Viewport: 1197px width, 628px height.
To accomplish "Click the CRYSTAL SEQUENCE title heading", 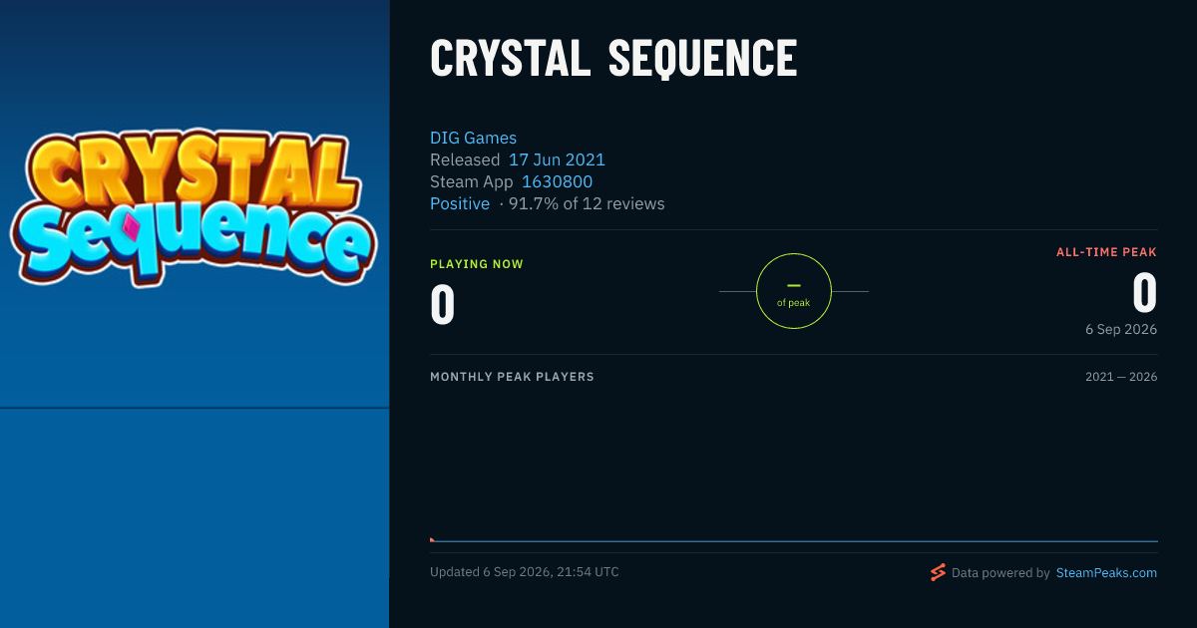I will (613, 59).
